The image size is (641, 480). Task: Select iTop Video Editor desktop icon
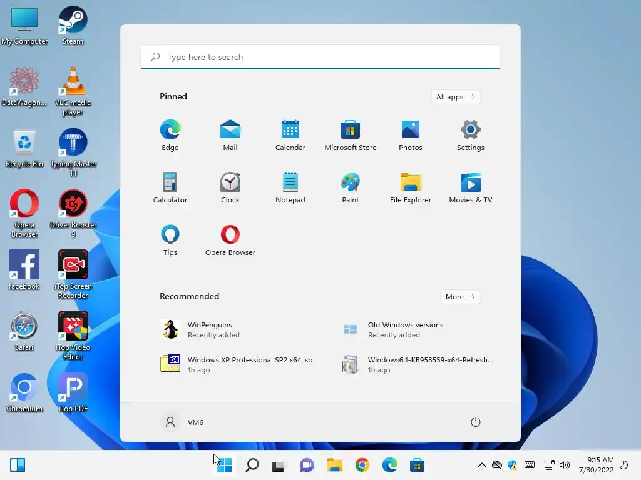tap(73, 336)
